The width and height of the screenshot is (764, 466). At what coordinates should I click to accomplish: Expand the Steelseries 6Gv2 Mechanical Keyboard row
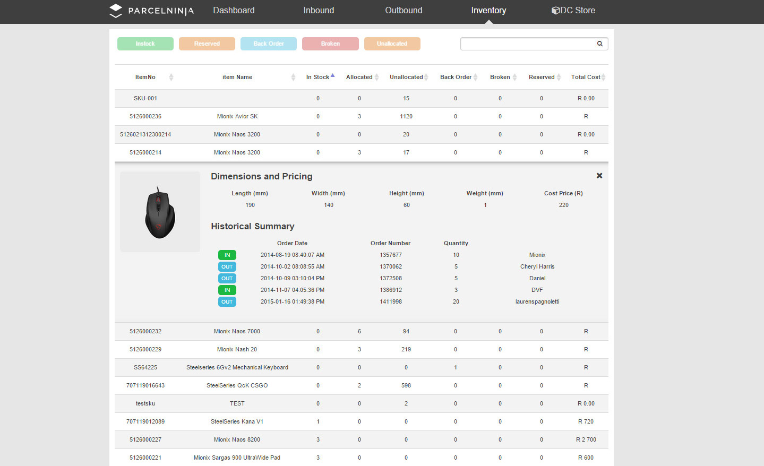pyautogui.click(x=362, y=368)
